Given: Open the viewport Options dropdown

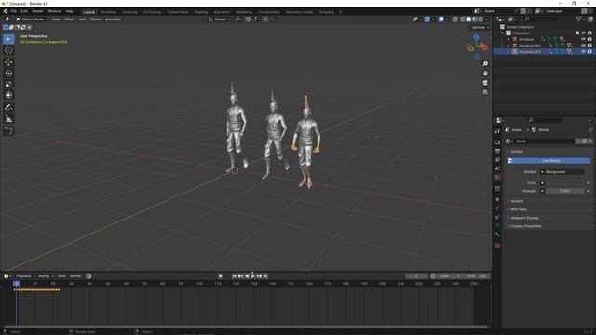Looking at the screenshot, I should [x=480, y=27].
